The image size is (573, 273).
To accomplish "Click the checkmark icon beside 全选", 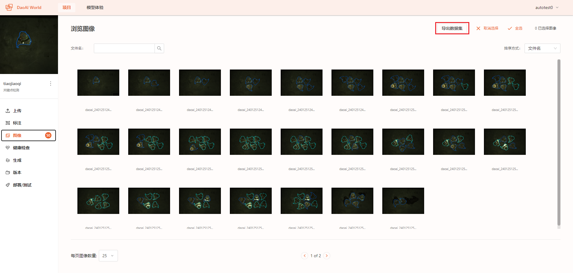I will pyautogui.click(x=510, y=28).
